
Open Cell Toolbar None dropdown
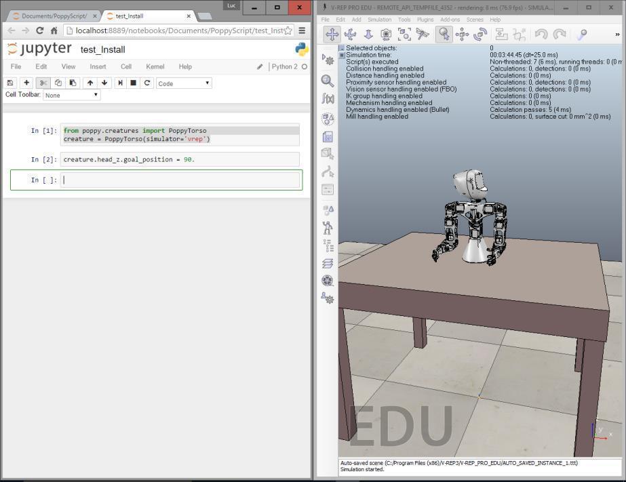click(x=71, y=96)
